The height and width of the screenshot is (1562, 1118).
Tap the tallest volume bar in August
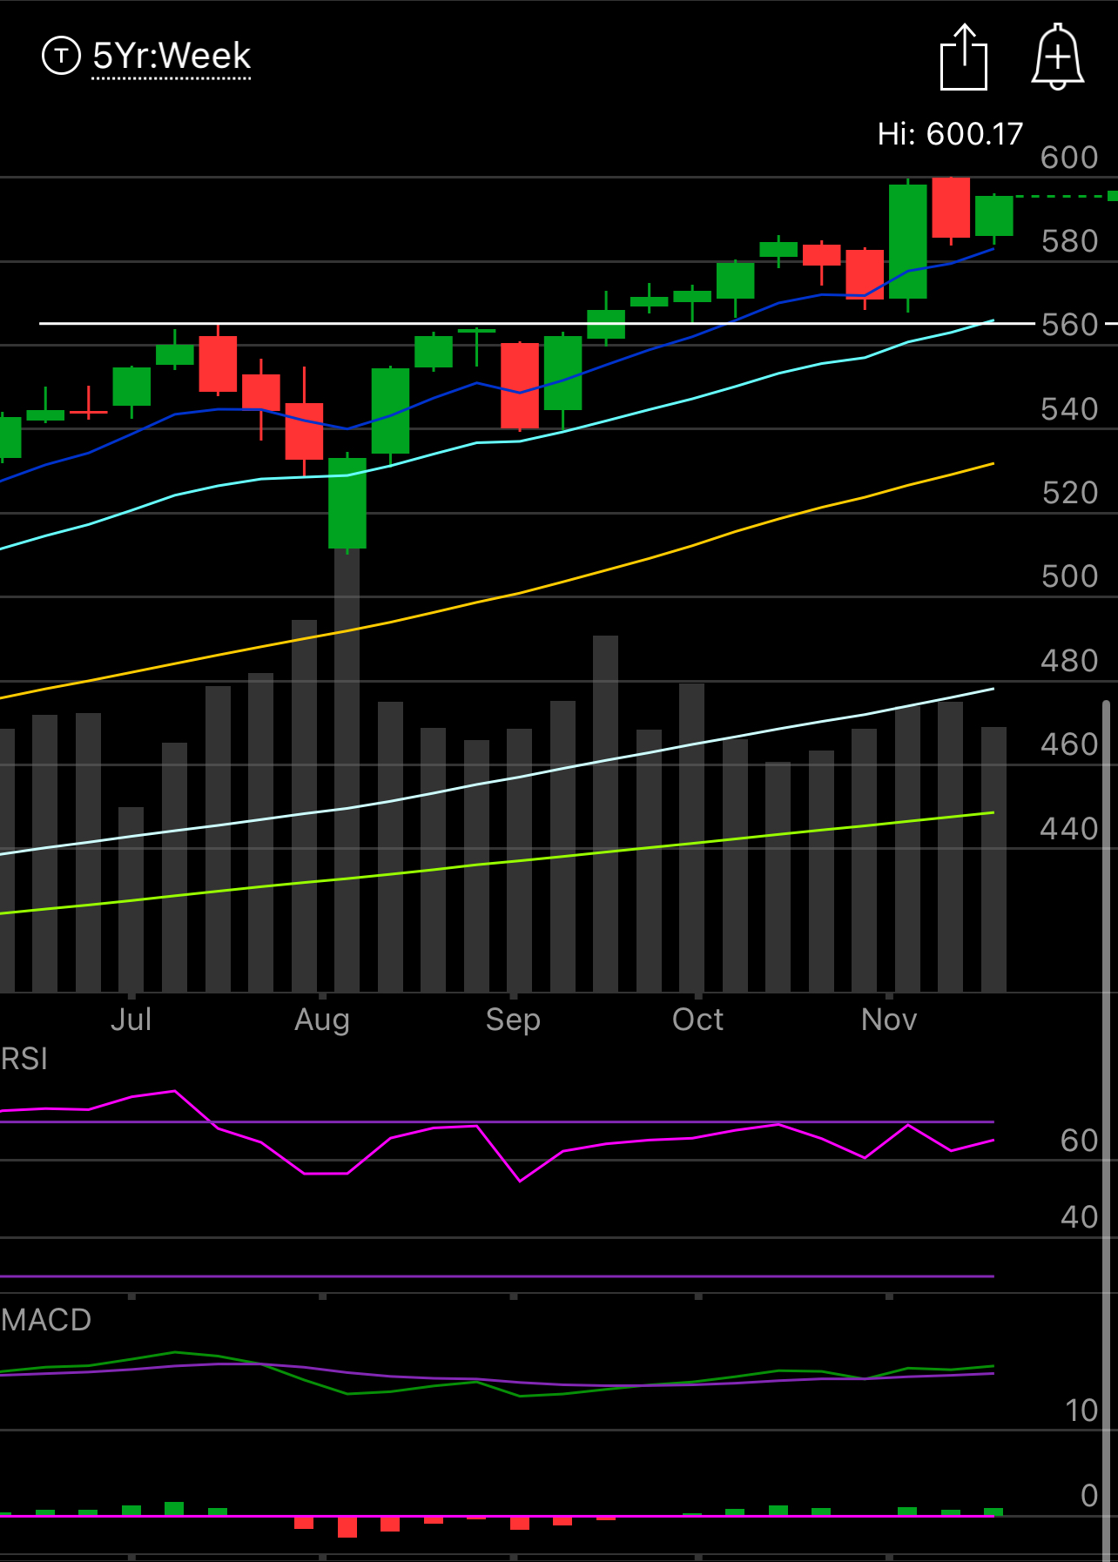tap(347, 771)
